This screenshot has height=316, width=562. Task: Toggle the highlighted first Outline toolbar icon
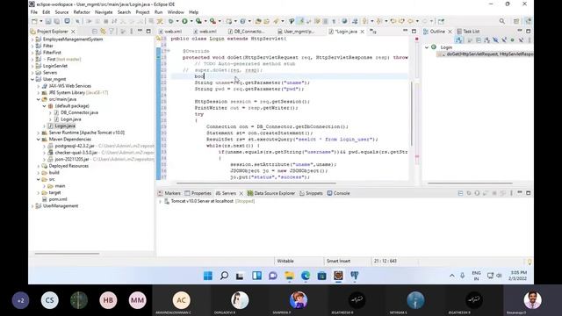[x=458, y=40]
